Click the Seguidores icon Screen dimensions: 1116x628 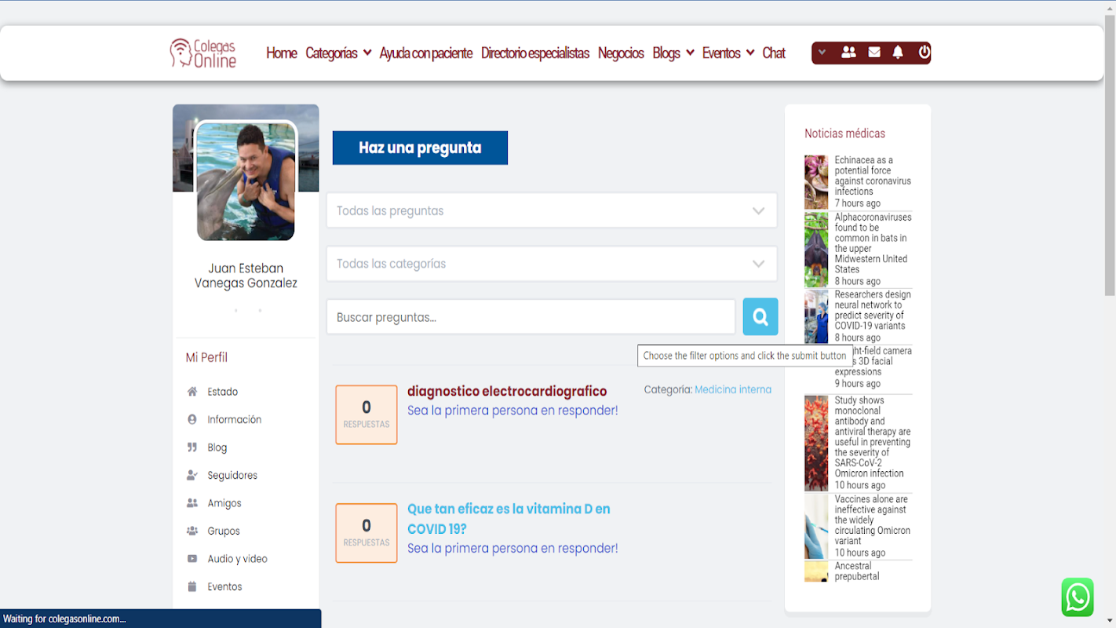(x=192, y=475)
